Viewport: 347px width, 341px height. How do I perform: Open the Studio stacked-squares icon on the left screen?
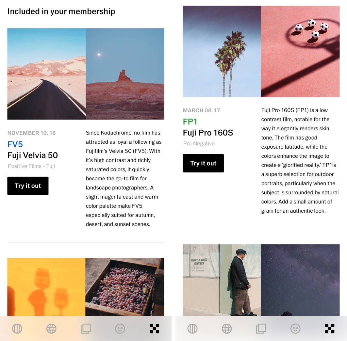(86, 329)
